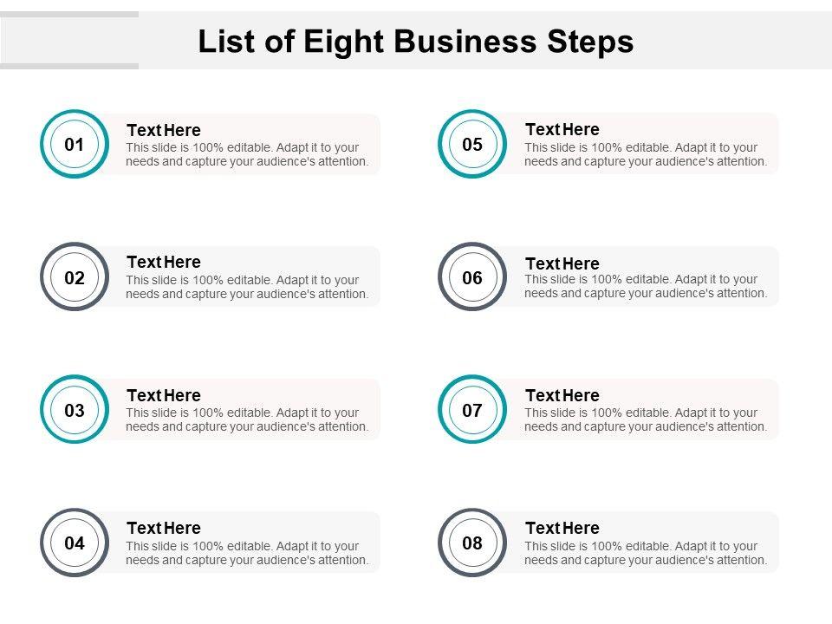Select Text Here heading of step 04

coord(163,528)
